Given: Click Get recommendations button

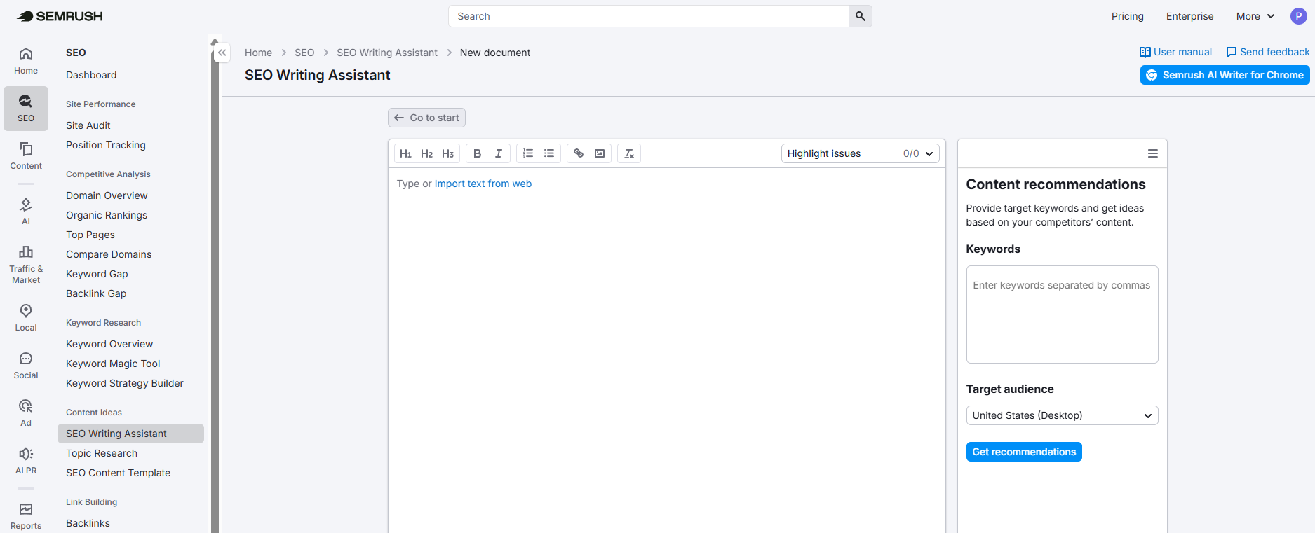Looking at the screenshot, I should click(x=1024, y=452).
